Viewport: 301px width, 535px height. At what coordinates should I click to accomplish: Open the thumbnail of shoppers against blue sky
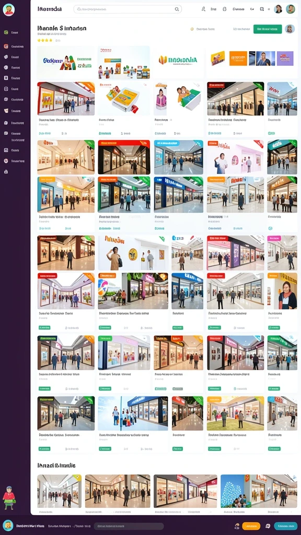133,413
